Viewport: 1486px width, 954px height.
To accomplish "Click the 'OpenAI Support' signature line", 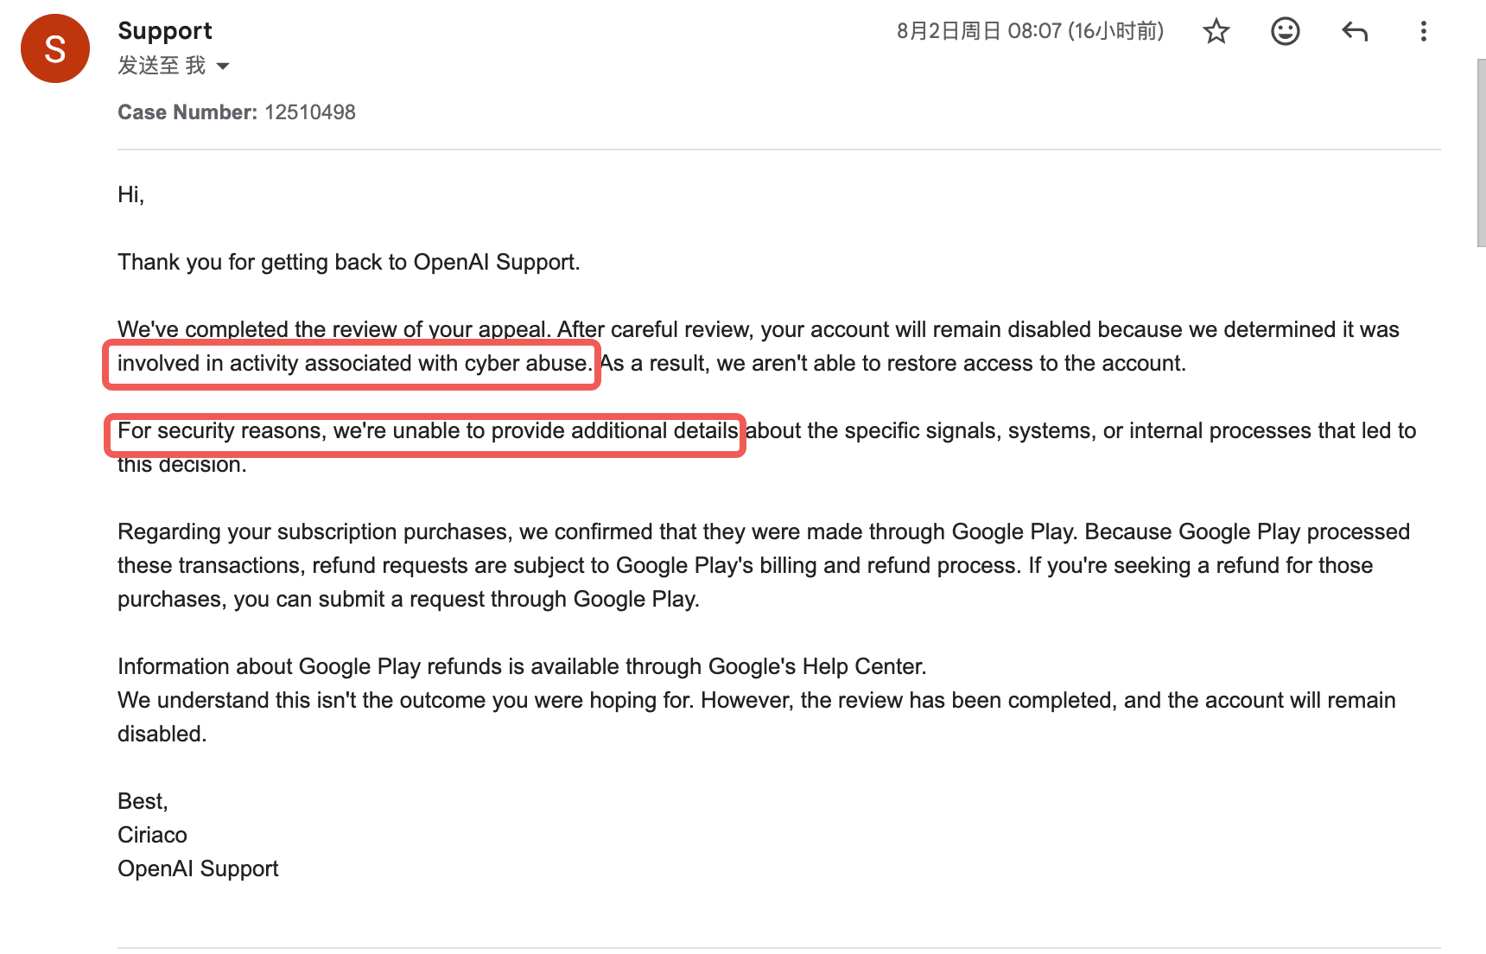I will [x=198, y=868].
